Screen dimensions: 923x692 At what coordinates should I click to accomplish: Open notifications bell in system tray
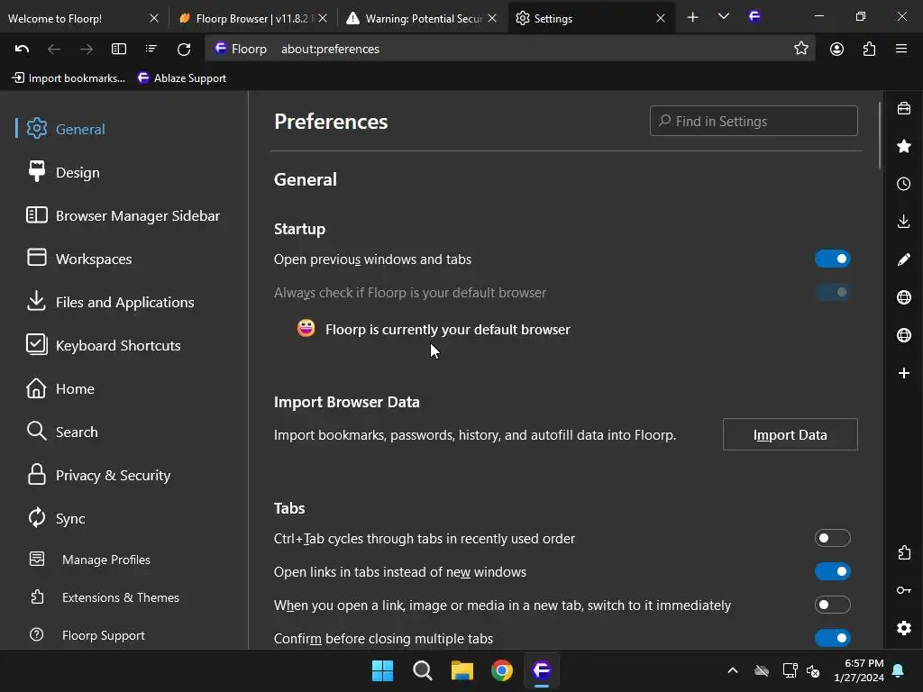pyautogui.click(x=899, y=670)
